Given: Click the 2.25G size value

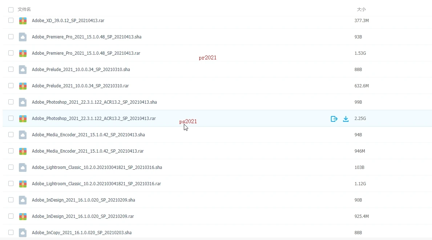Looking at the screenshot, I should (360, 119).
